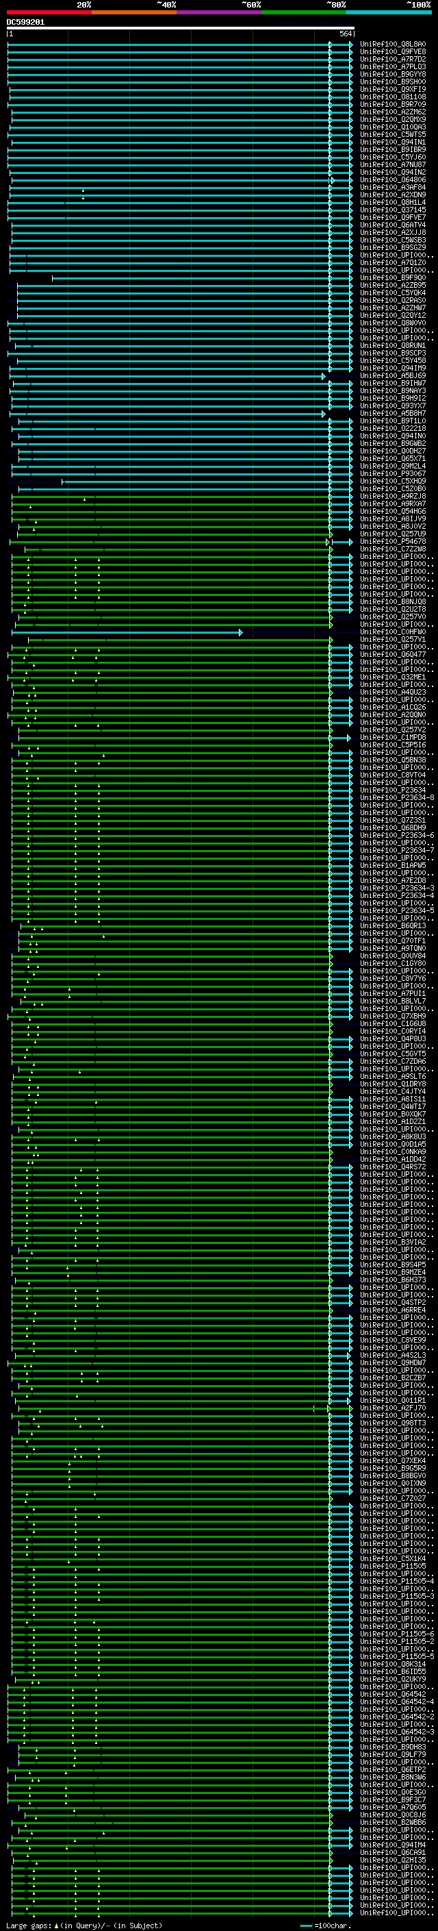The height and width of the screenshot is (1931, 438).
Task: Click hit label UniRef100_Q32ME1
Action: (393, 677)
